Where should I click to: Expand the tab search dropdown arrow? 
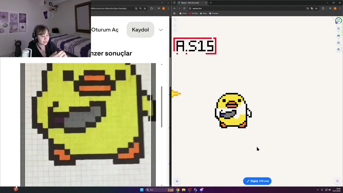(x=174, y=3)
